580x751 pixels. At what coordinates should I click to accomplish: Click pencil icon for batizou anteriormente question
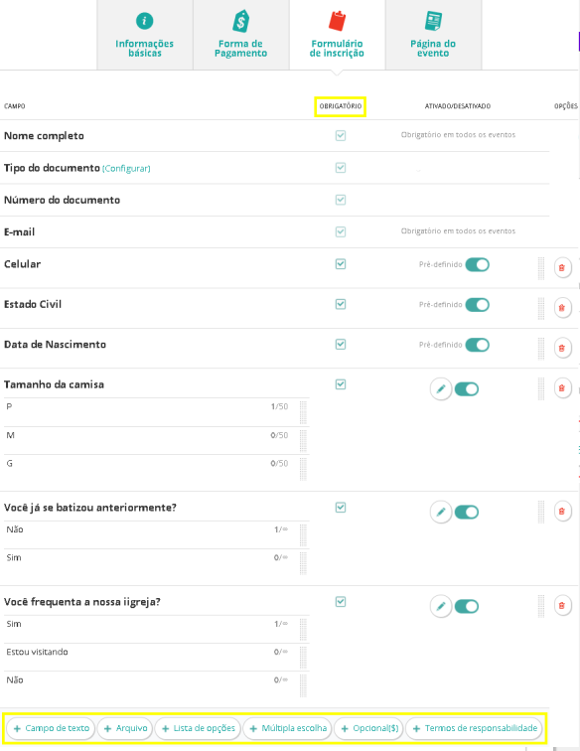441,512
